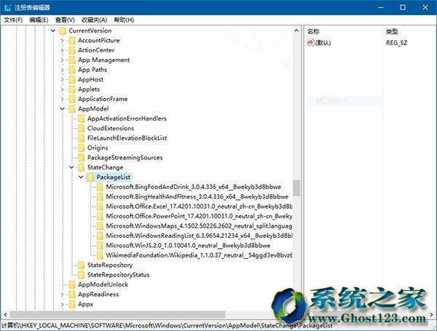Click the Office.PowerPoint key folder icon
The width and height of the screenshot is (437, 331).
100,216
